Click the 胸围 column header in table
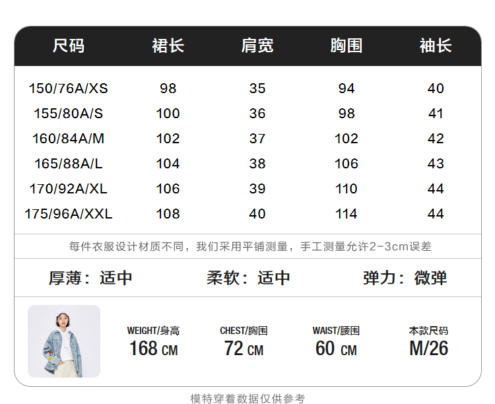 pos(346,46)
